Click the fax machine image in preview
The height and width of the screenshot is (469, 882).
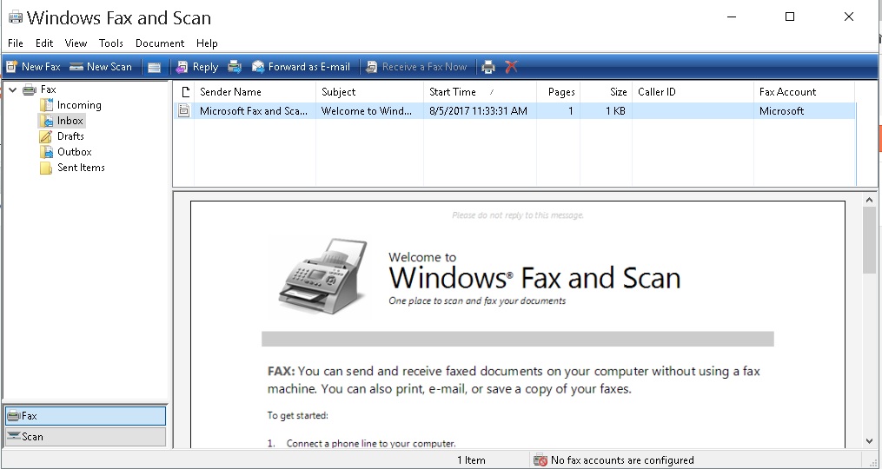pyautogui.click(x=323, y=275)
